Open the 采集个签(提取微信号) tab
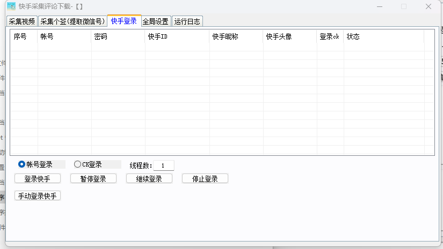This screenshot has width=443, height=249. tap(72, 21)
